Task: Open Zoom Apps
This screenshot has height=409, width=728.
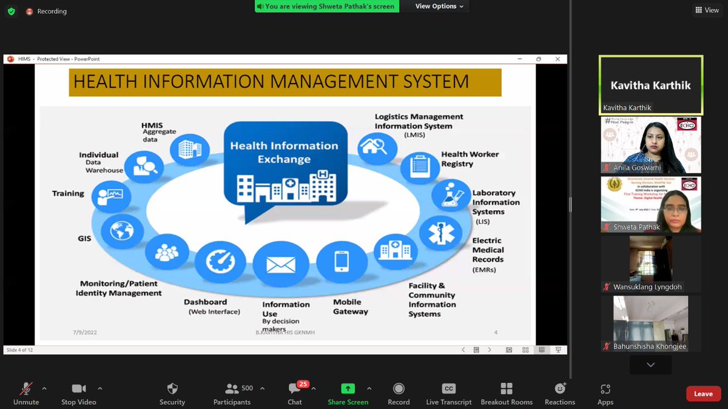Action: tap(605, 394)
